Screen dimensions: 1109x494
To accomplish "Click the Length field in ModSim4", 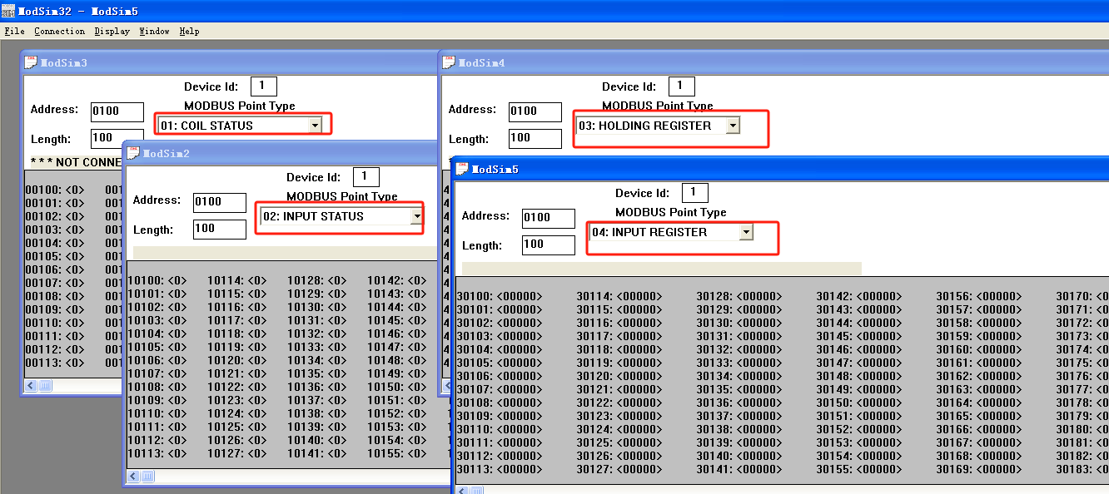I will click(x=535, y=138).
